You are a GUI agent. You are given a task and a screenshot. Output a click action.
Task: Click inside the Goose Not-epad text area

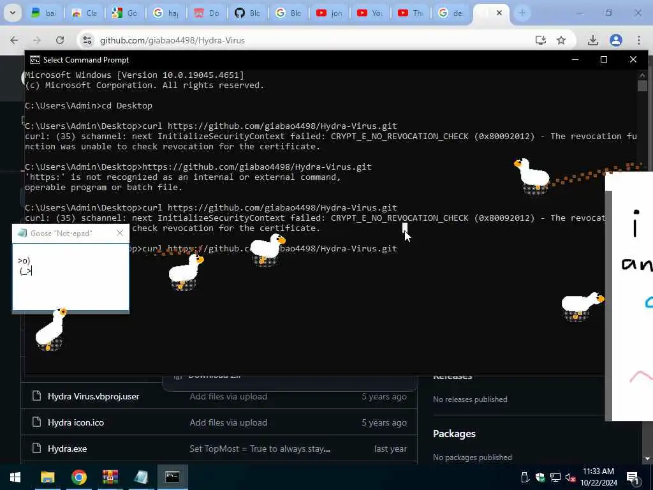71,277
